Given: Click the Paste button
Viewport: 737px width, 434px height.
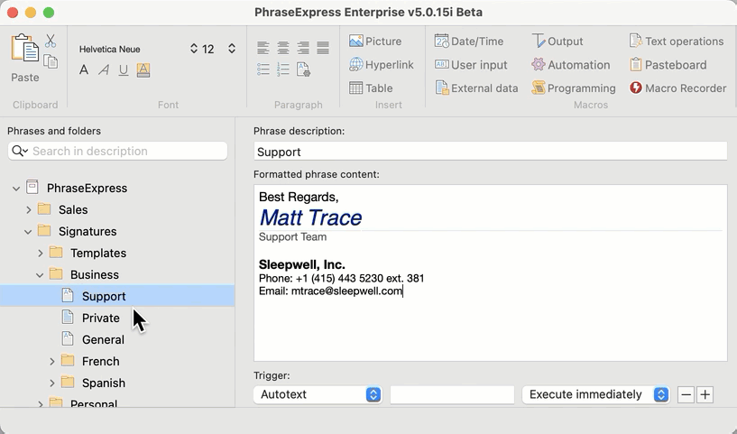Looking at the screenshot, I should tap(25, 58).
